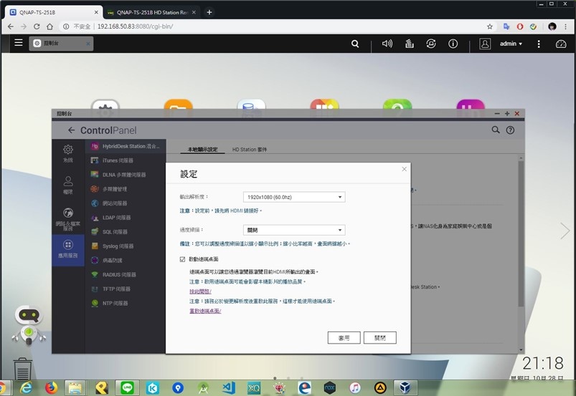Select Network & File Services category
The width and height of the screenshot is (576, 396).
[68, 219]
